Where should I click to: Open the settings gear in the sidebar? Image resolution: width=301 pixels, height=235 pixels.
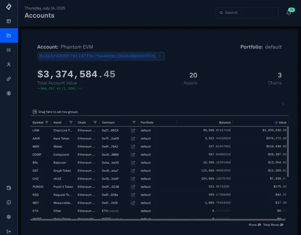click(9, 217)
